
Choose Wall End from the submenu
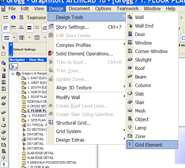(x=152, y=26)
